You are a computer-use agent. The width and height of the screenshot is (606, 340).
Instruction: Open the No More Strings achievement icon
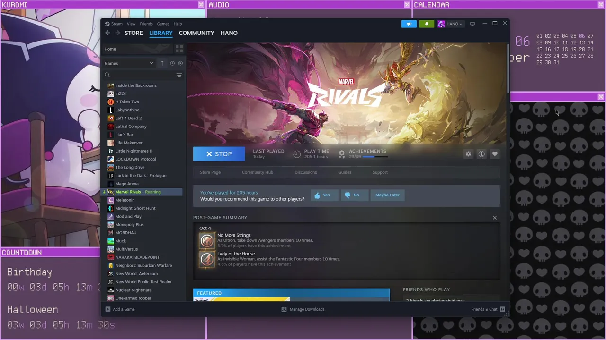click(207, 240)
